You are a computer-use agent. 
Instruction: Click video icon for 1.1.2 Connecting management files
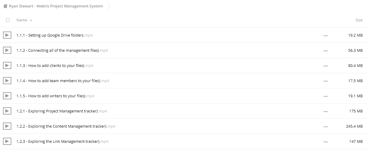[x=7, y=50]
